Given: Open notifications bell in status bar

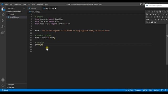Looking at the screenshot, I should (165, 90).
